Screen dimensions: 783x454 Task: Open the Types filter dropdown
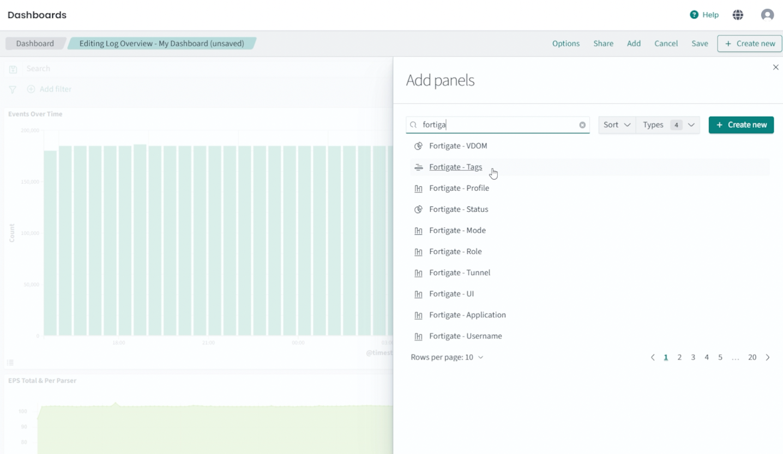[668, 125]
